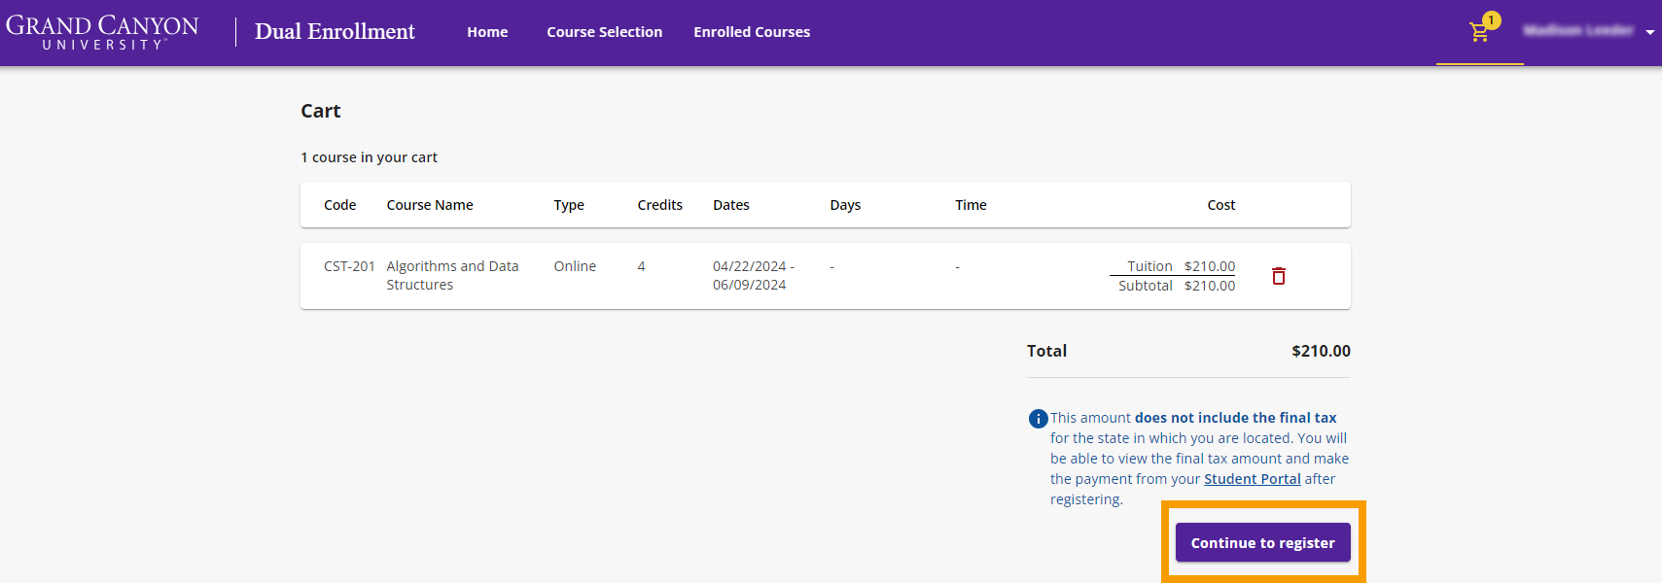Screen dimensions: 1662x583
Task: Click '1 course in your cart' text
Action: click(369, 157)
